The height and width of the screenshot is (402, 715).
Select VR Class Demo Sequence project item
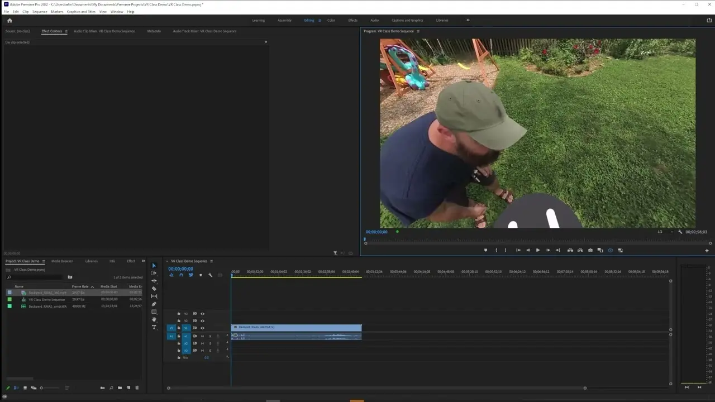click(x=47, y=299)
